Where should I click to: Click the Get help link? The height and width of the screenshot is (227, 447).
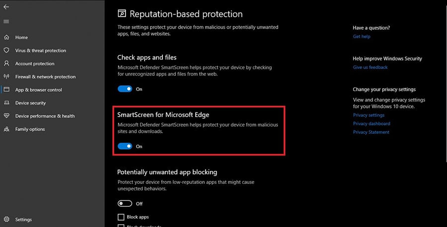[x=362, y=36]
